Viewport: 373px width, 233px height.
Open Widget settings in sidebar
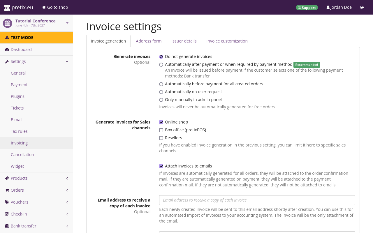coord(36,166)
